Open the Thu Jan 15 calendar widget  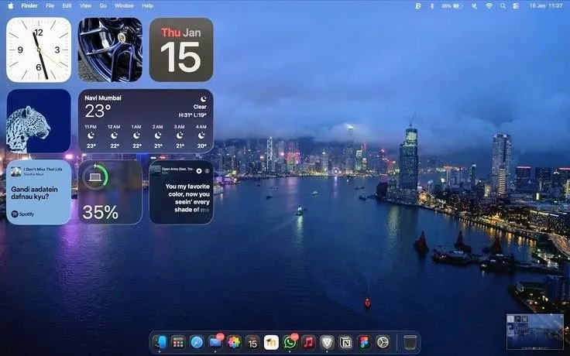point(181,50)
